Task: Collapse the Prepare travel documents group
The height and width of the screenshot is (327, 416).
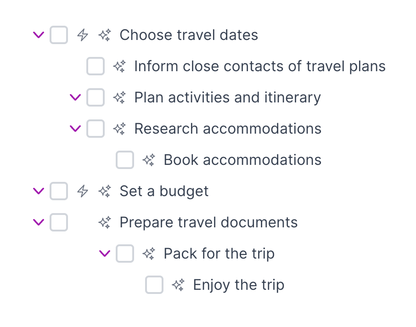Action: [x=39, y=222]
